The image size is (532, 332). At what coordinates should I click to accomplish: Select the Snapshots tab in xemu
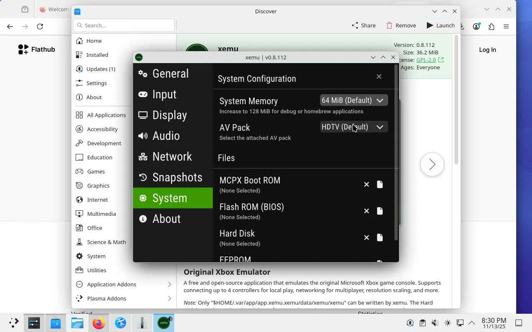pyautogui.click(x=173, y=177)
